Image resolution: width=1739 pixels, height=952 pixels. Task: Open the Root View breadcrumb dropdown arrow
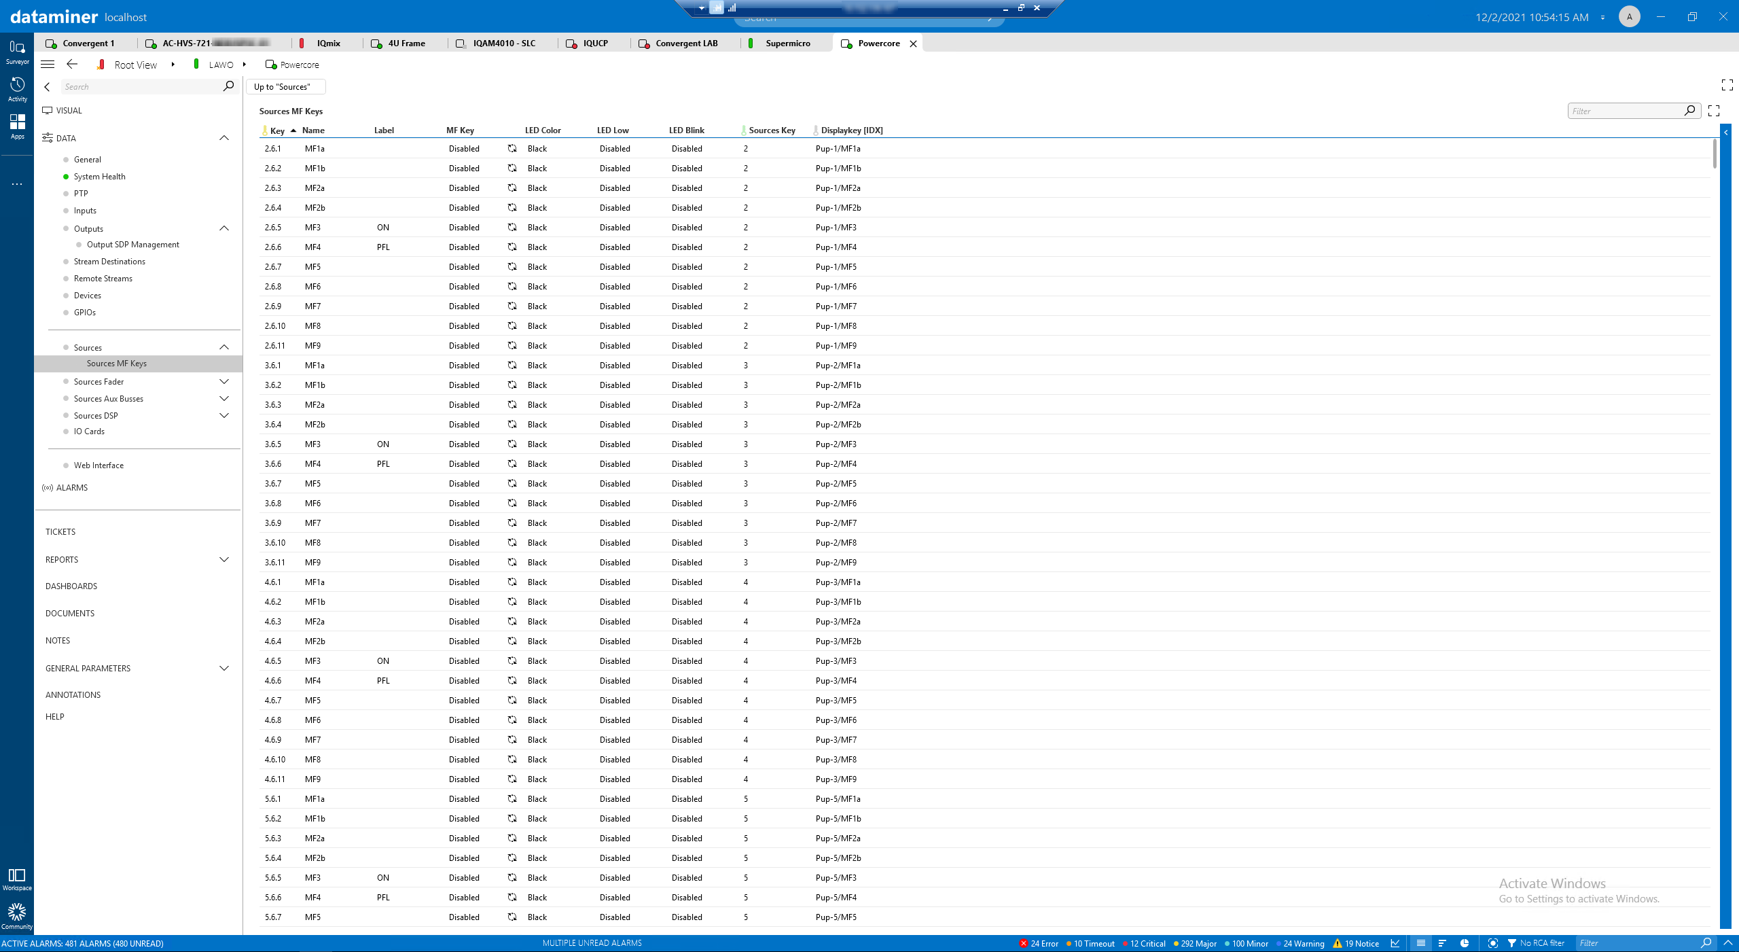point(173,65)
